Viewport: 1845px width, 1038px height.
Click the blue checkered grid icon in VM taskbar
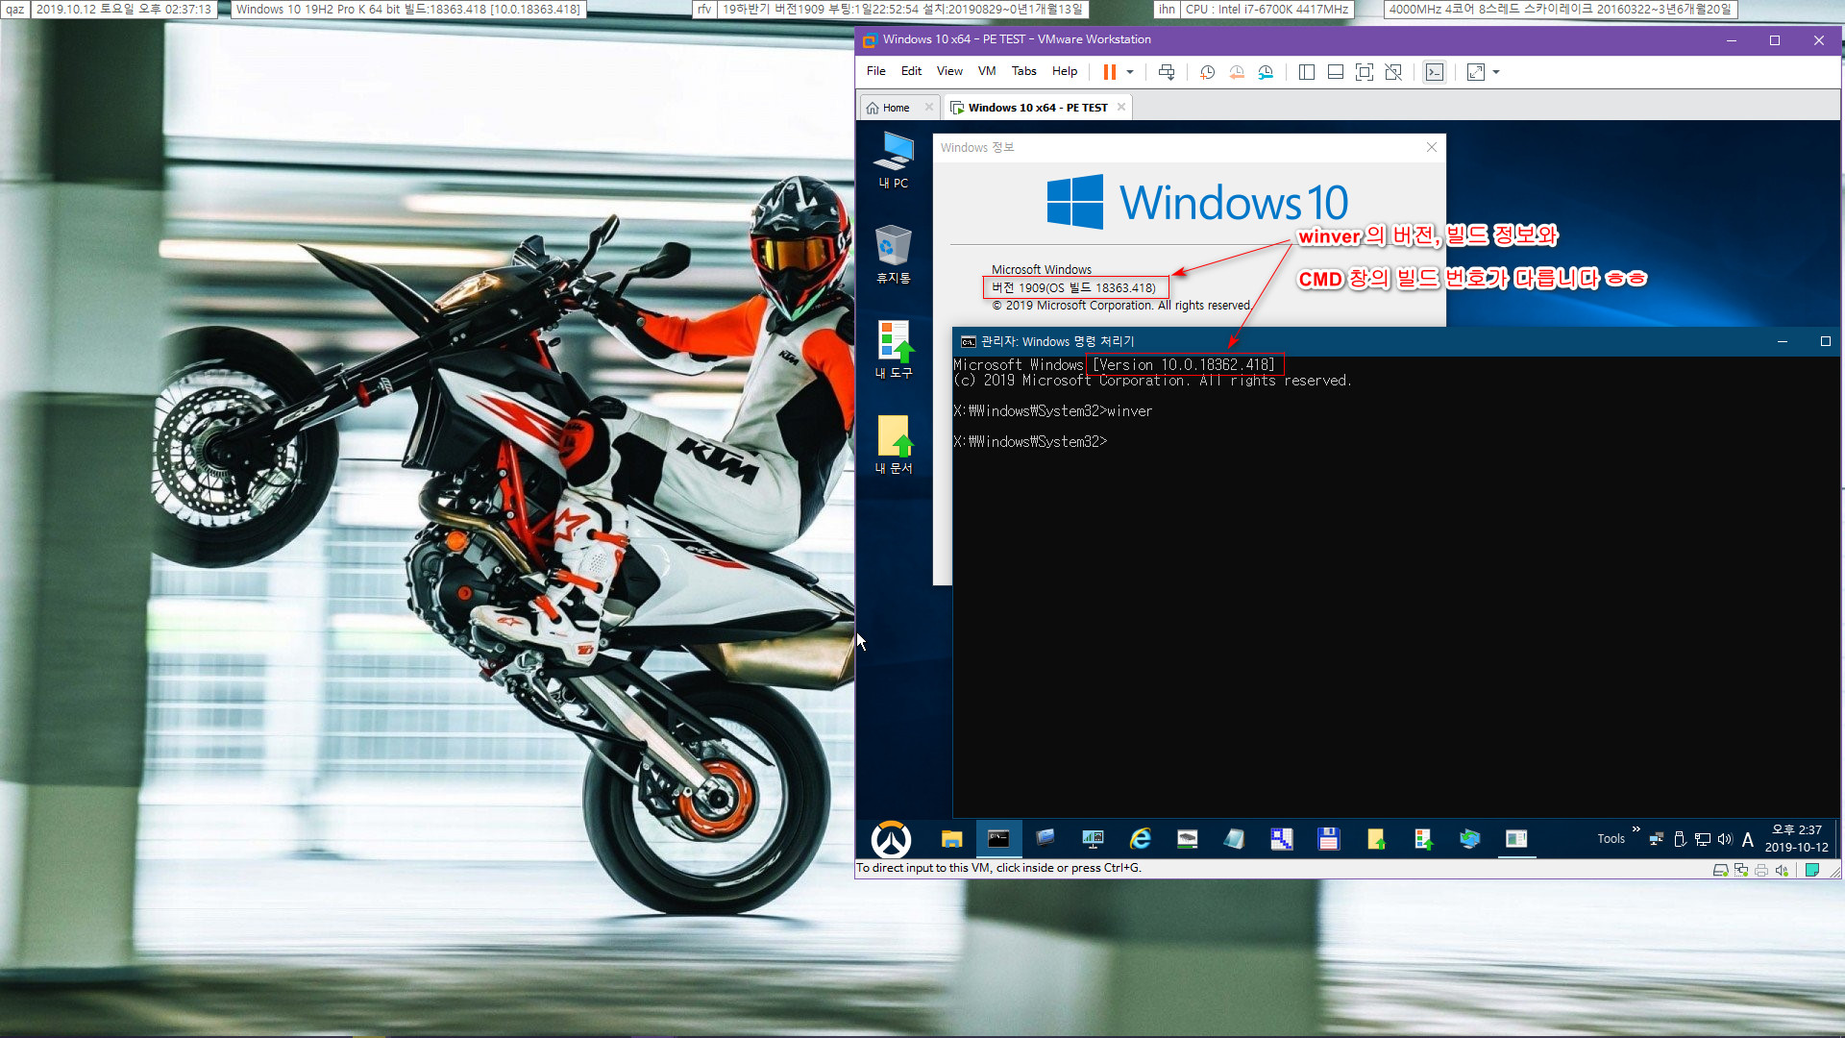coord(1281,839)
